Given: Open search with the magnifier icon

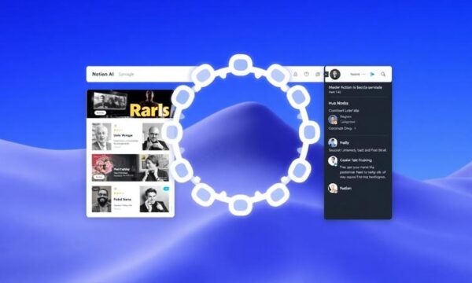Looking at the screenshot, I should (x=383, y=74).
